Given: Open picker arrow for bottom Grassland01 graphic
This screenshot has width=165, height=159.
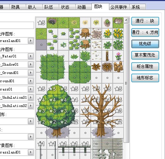Looking at the screenshot, I should click(x=31, y=152).
